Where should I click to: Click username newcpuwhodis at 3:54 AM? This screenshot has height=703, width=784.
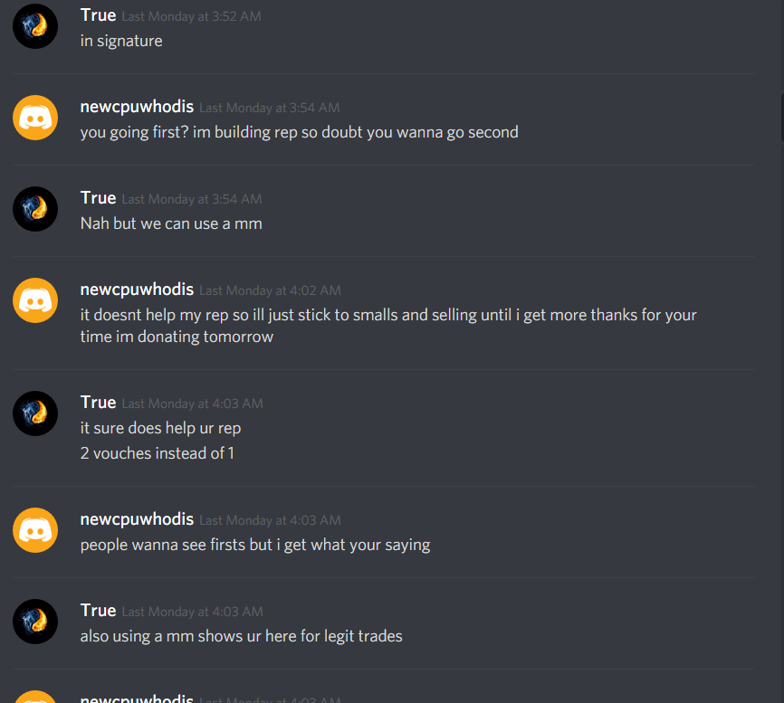pyautogui.click(x=137, y=107)
